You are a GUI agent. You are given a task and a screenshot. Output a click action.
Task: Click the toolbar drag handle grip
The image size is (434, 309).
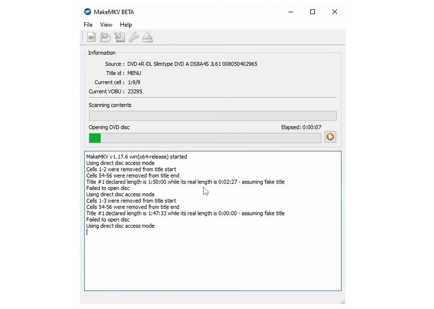pyautogui.click(x=82, y=37)
